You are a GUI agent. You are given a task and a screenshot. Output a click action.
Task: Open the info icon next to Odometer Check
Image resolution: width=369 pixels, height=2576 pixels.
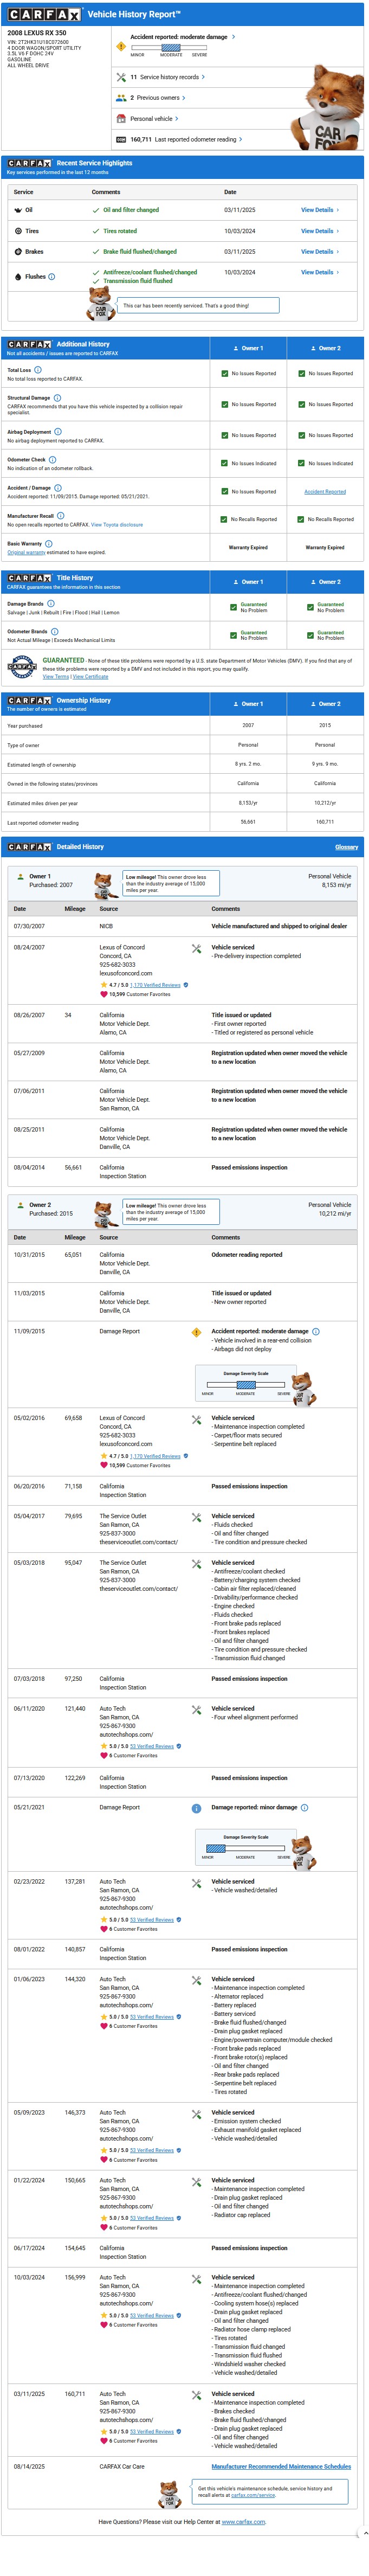coord(52,460)
